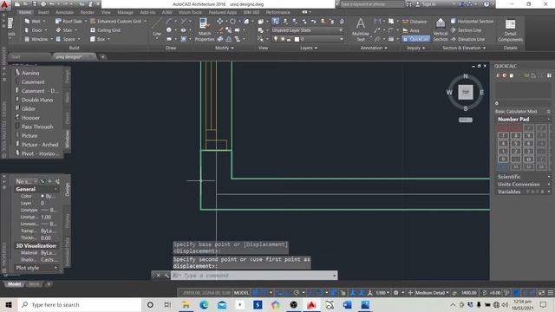This screenshot has height=312, width=555.
Task: Select the Elevation Line tool
Action: [467, 39]
